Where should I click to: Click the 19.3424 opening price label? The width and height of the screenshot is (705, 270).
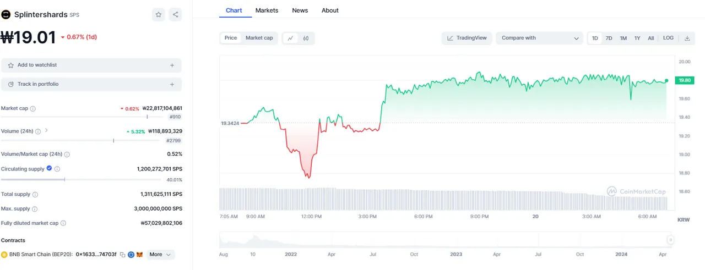(x=230, y=123)
